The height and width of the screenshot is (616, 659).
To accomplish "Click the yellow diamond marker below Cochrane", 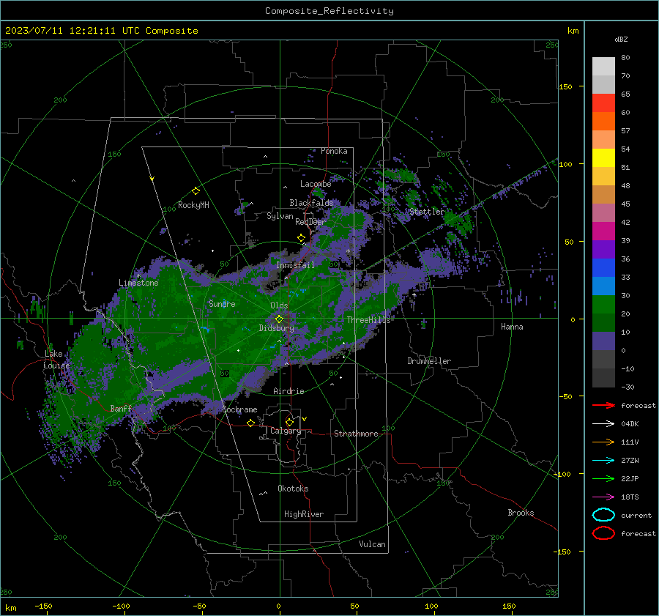I will [250, 423].
